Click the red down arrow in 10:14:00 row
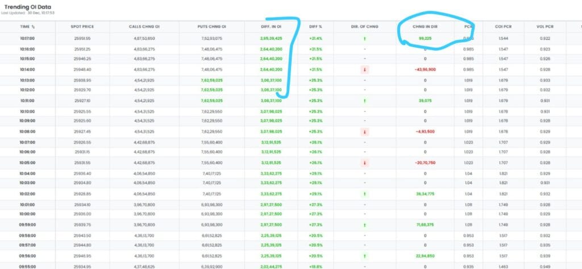This screenshot has width=582, height=269. pyautogui.click(x=364, y=69)
